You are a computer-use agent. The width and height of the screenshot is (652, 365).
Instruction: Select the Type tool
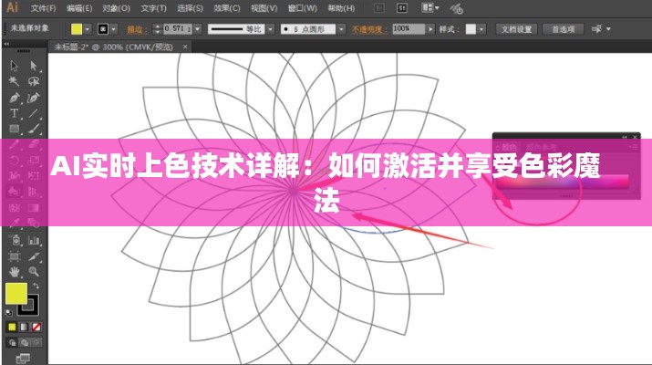pos(15,113)
